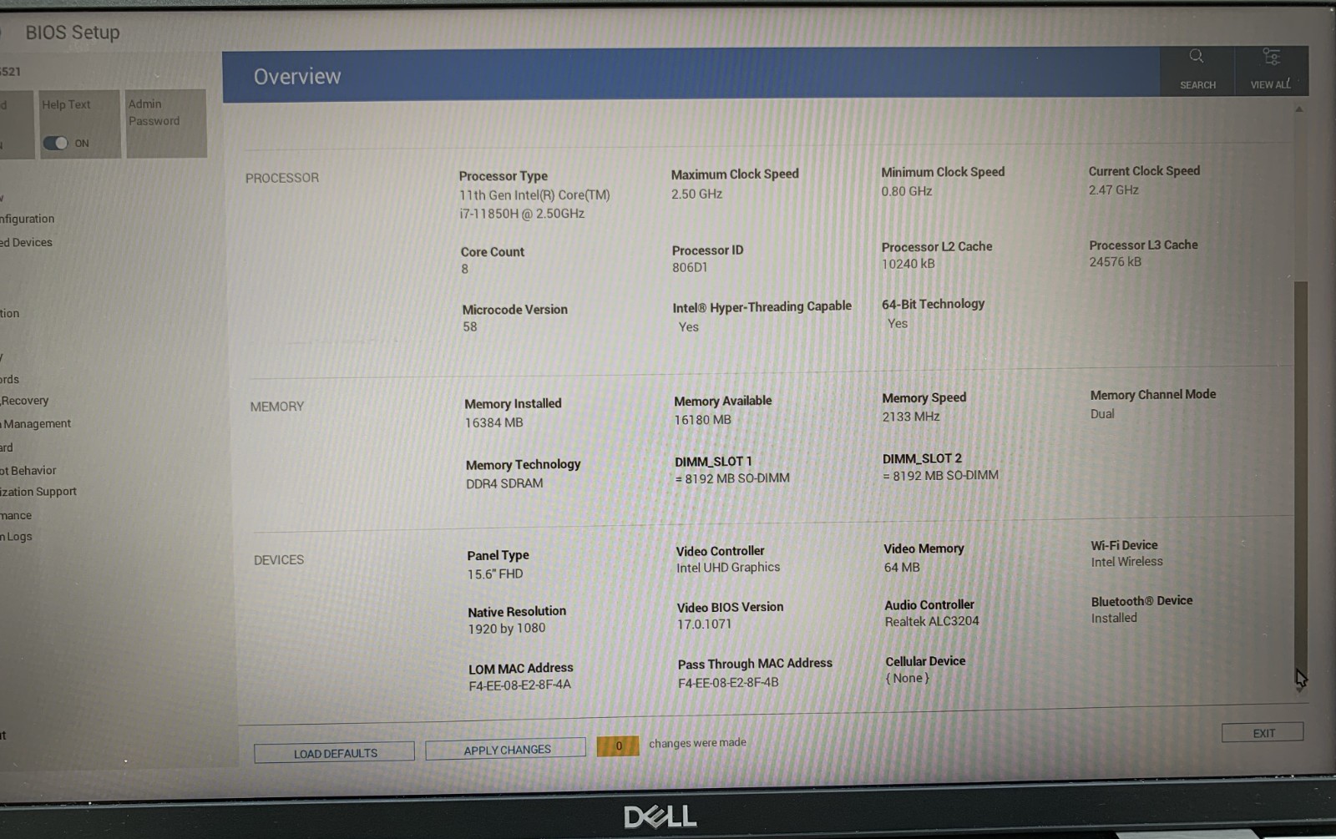Select the Memory Available value 16180 MB
This screenshot has height=839, width=1336.
(x=703, y=419)
